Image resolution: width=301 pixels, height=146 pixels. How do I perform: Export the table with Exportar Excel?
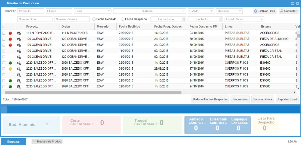point(287,99)
